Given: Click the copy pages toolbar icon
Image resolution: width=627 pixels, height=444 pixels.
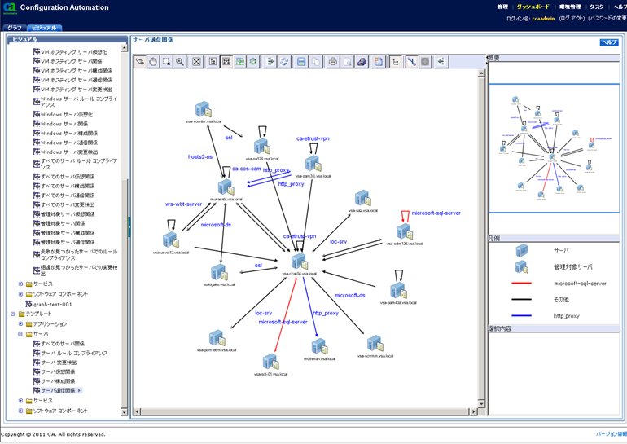Looking at the screenshot, I should [x=315, y=62].
